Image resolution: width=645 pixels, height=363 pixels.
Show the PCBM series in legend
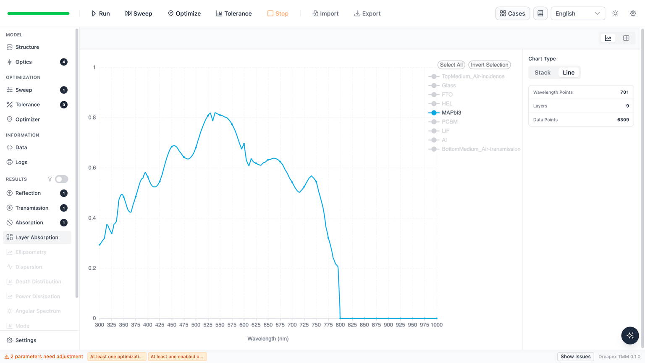(443, 122)
